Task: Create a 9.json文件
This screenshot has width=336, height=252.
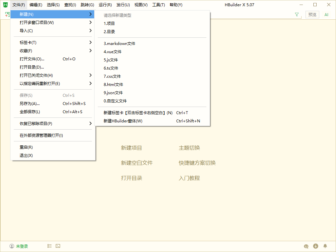Action: [x=152, y=93]
